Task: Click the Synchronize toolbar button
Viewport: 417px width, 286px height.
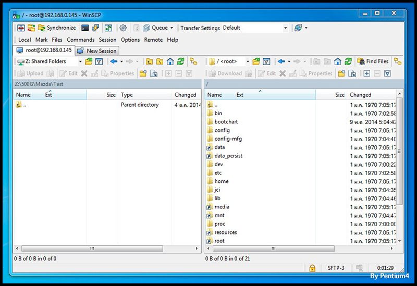Action: pyautogui.click(x=57, y=28)
